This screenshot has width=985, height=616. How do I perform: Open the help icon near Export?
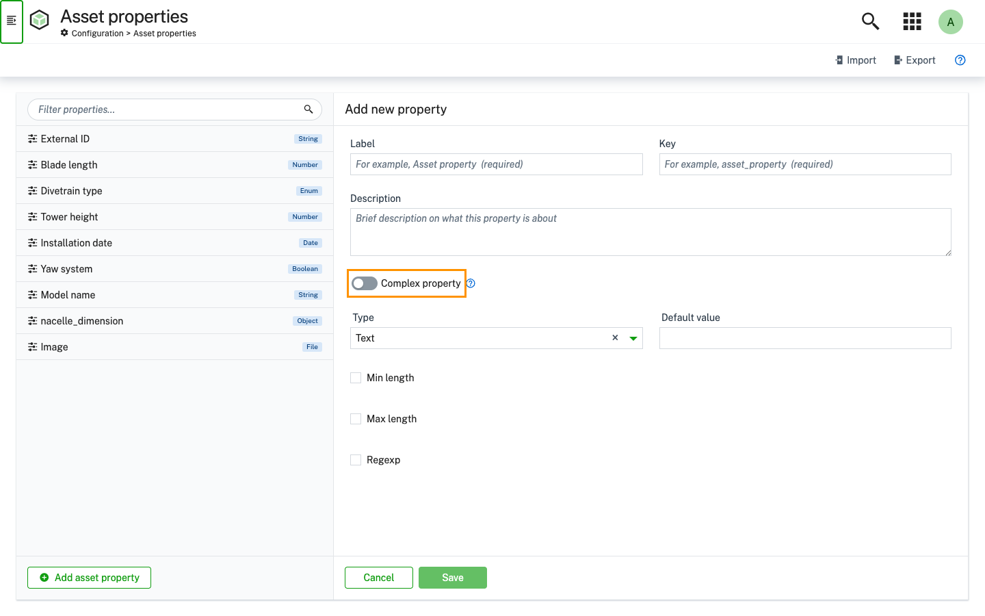click(960, 60)
